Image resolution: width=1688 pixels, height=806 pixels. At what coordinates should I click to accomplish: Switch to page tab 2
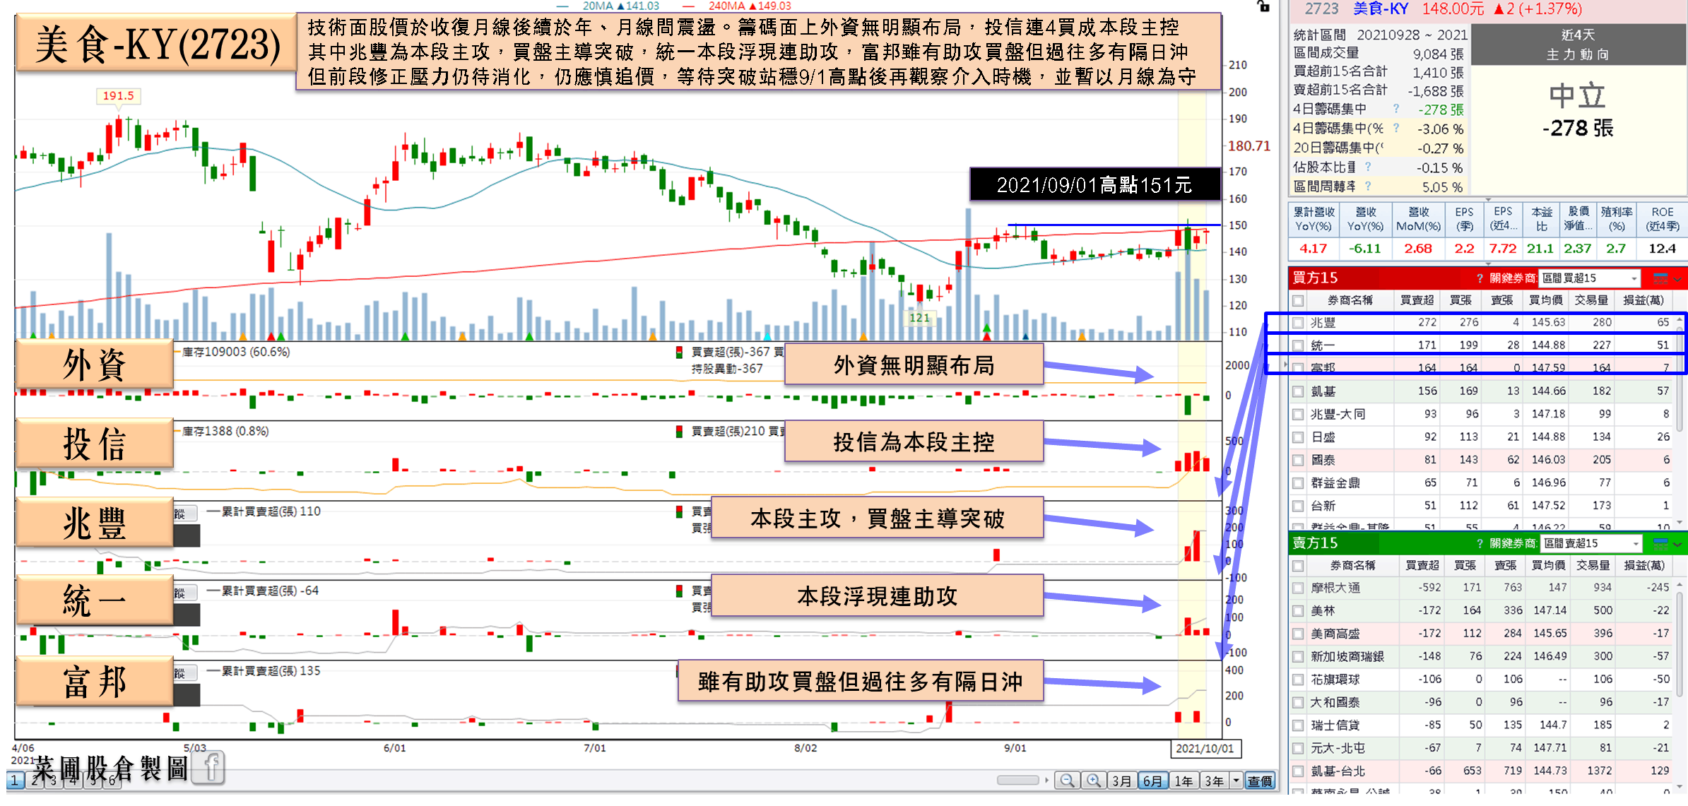[x=34, y=781]
